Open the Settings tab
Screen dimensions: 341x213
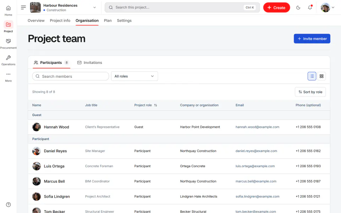click(x=124, y=21)
